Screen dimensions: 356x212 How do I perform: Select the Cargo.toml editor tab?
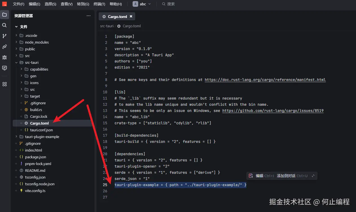coord(117,17)
